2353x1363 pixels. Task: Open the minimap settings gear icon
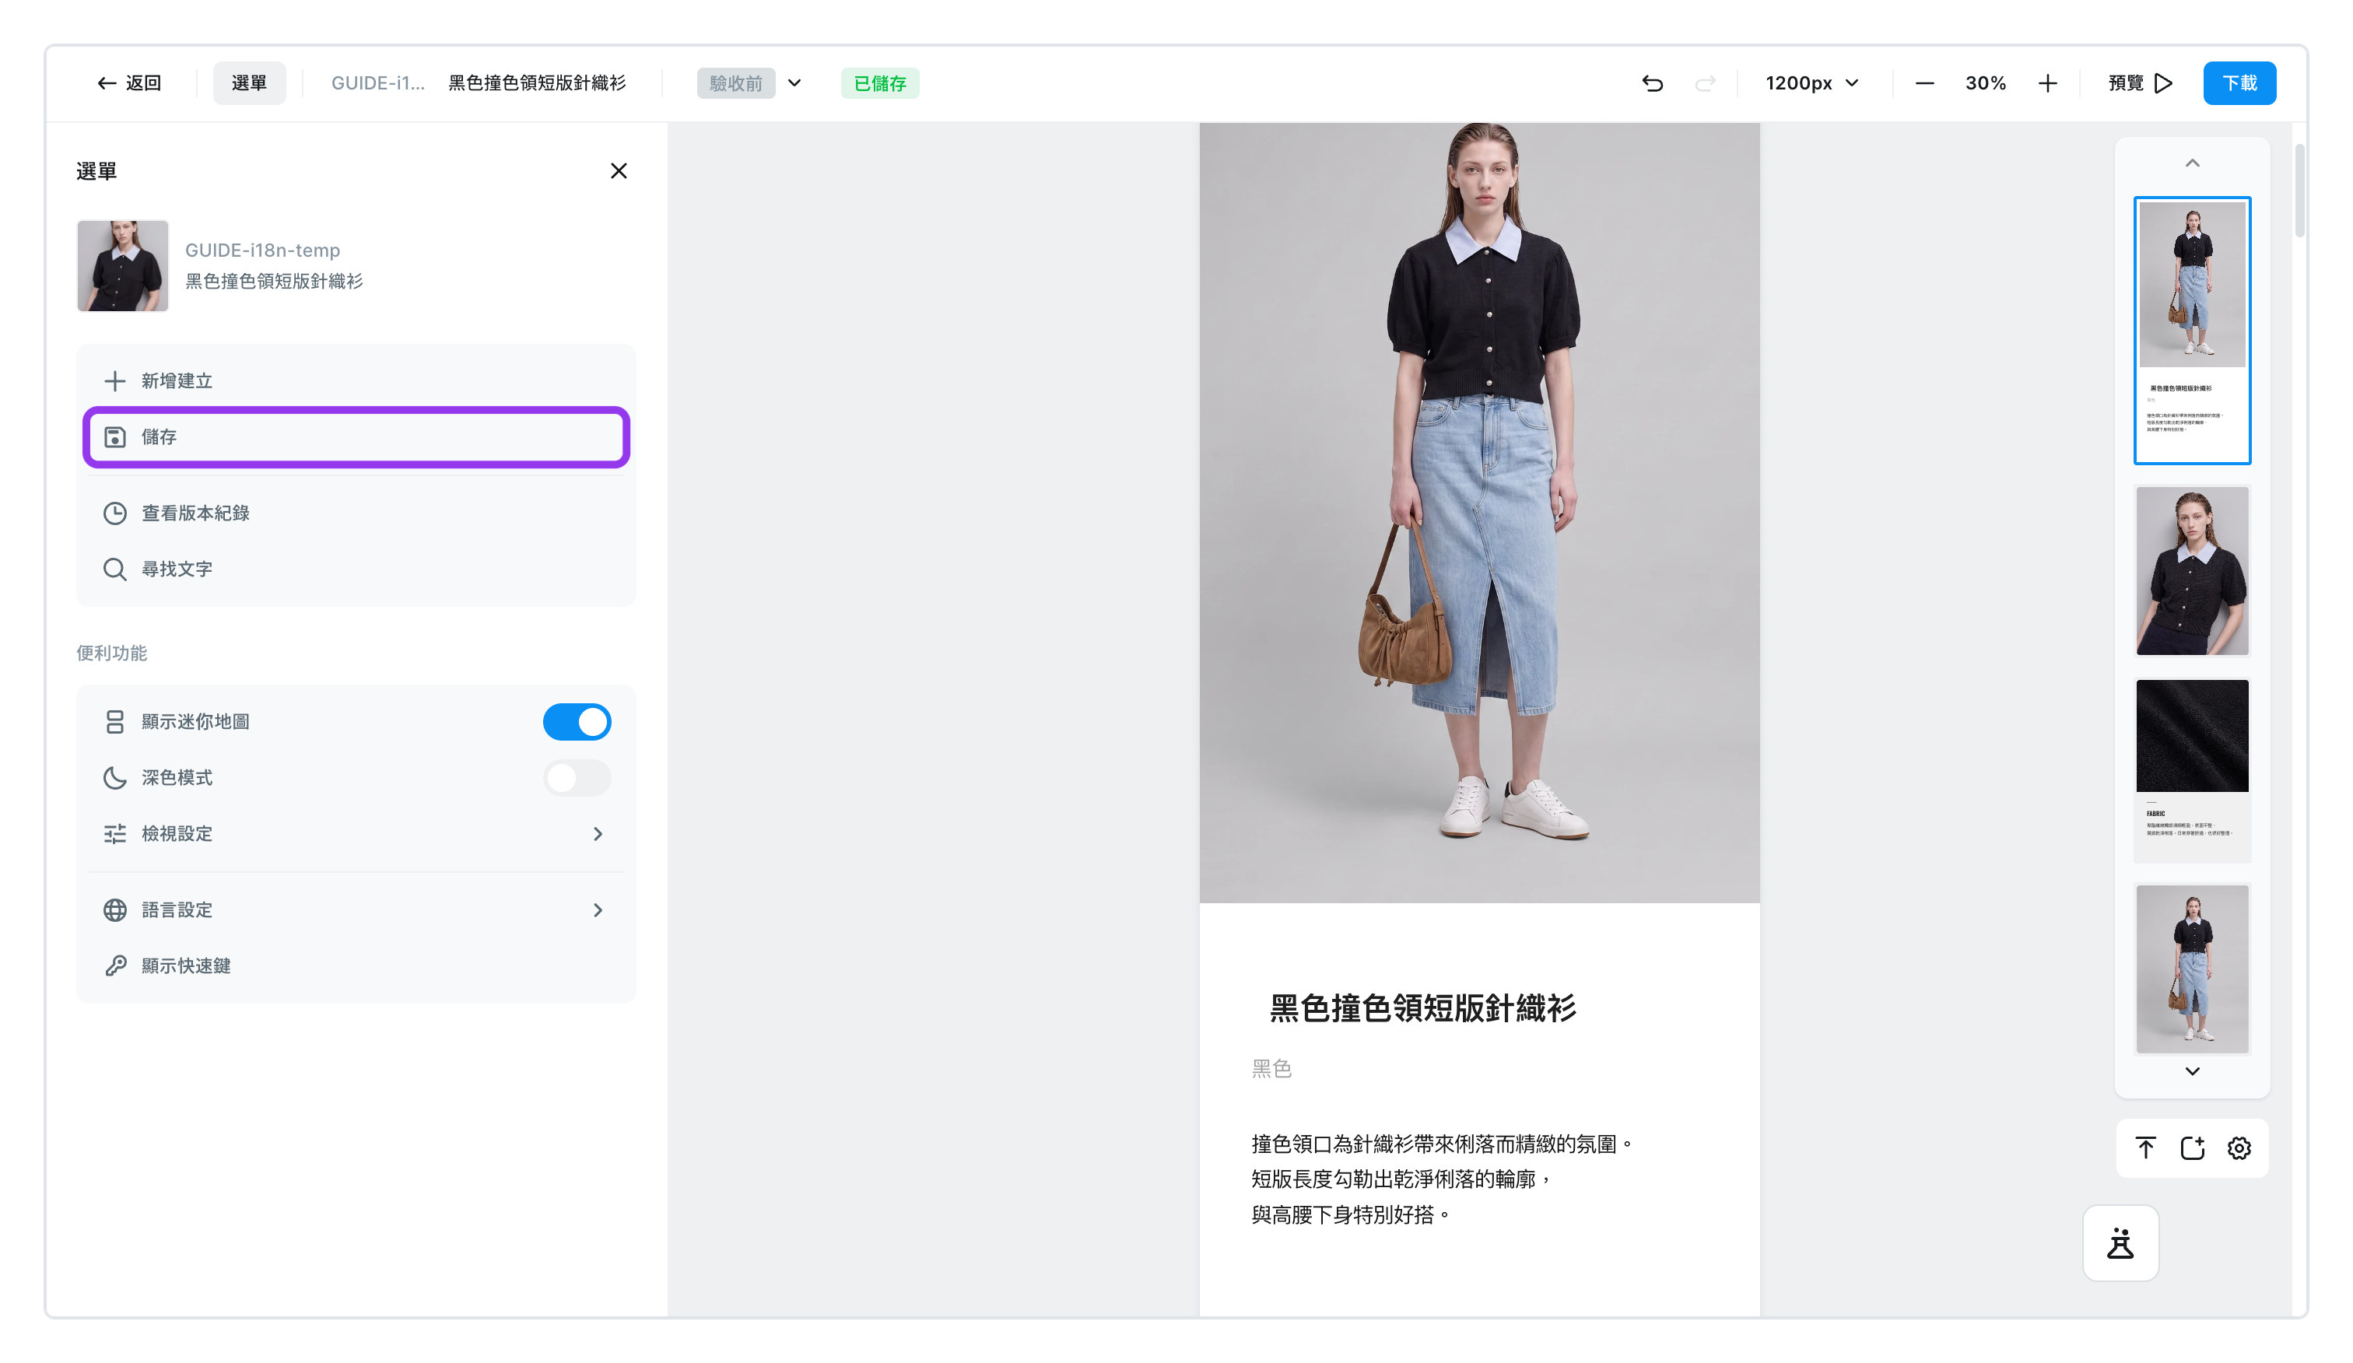[x=2239, y=1148]
